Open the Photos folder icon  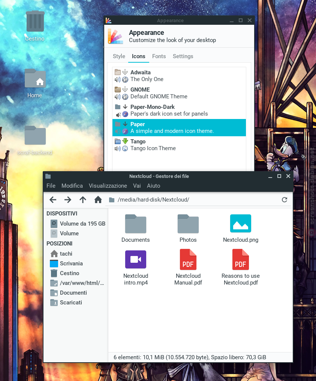(188, 224)
